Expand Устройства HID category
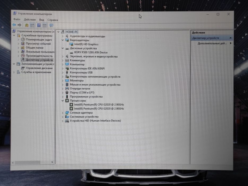 point(63,121)
